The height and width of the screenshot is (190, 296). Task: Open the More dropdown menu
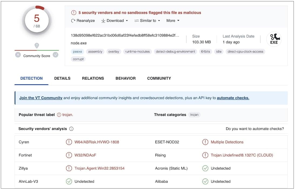(x=173, y=21)
